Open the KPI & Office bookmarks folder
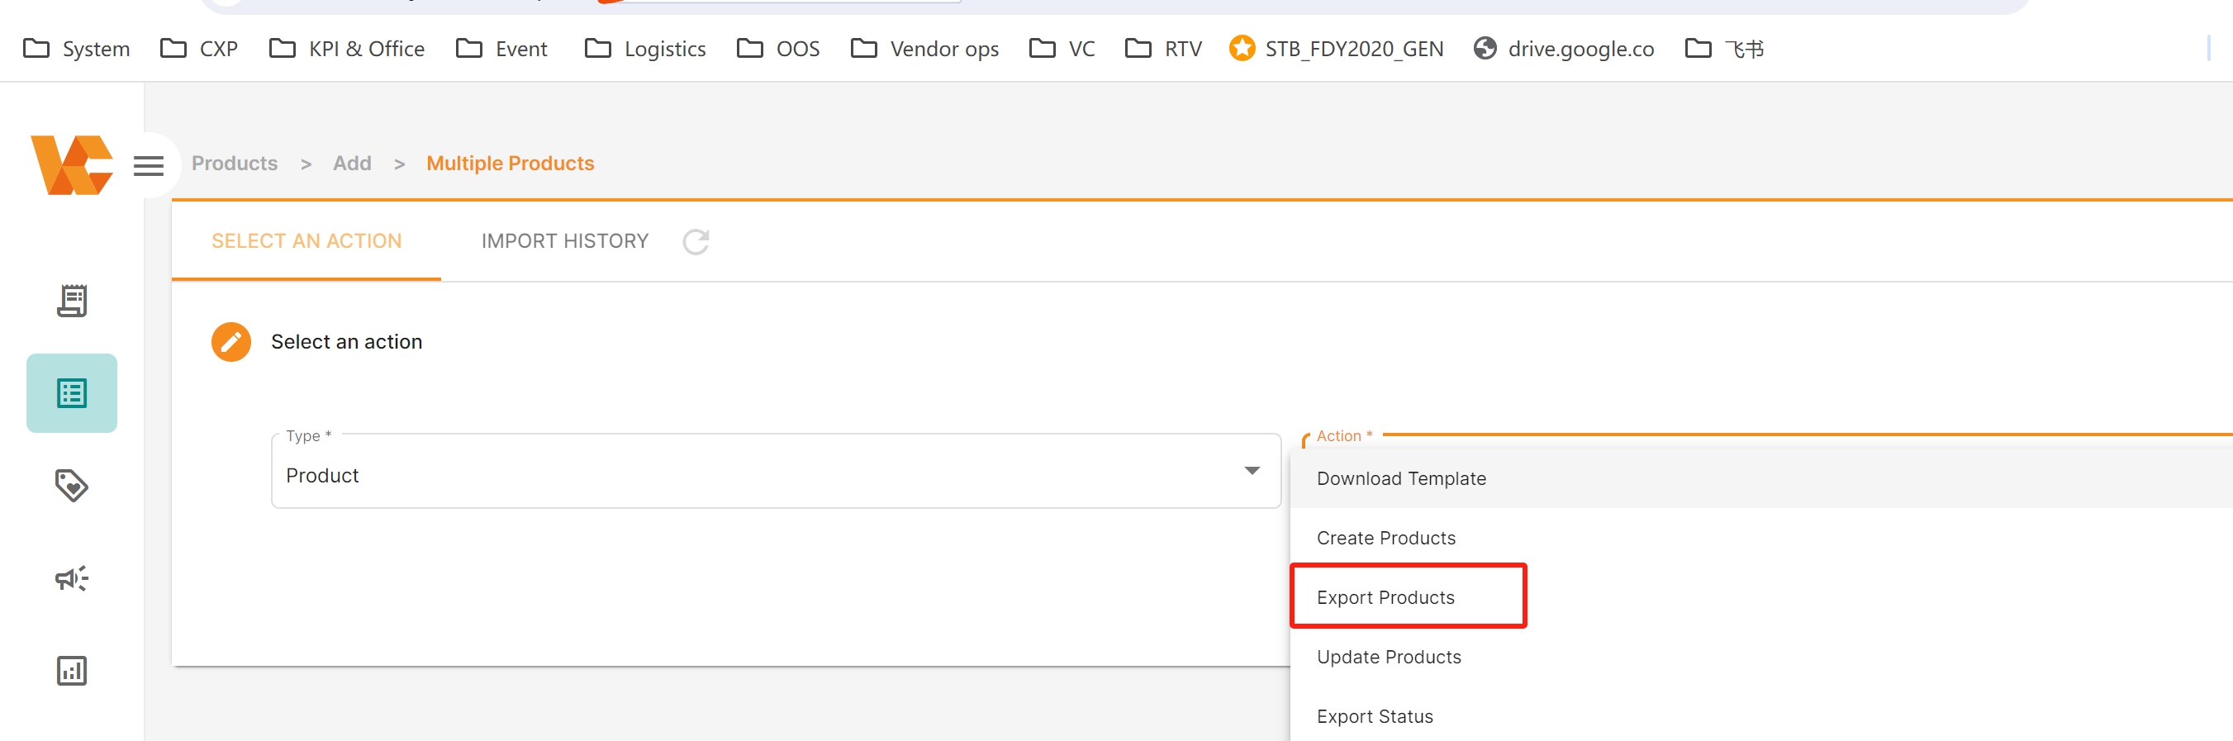The width and height of the screenshot is (2233, 741). [347, 49]
